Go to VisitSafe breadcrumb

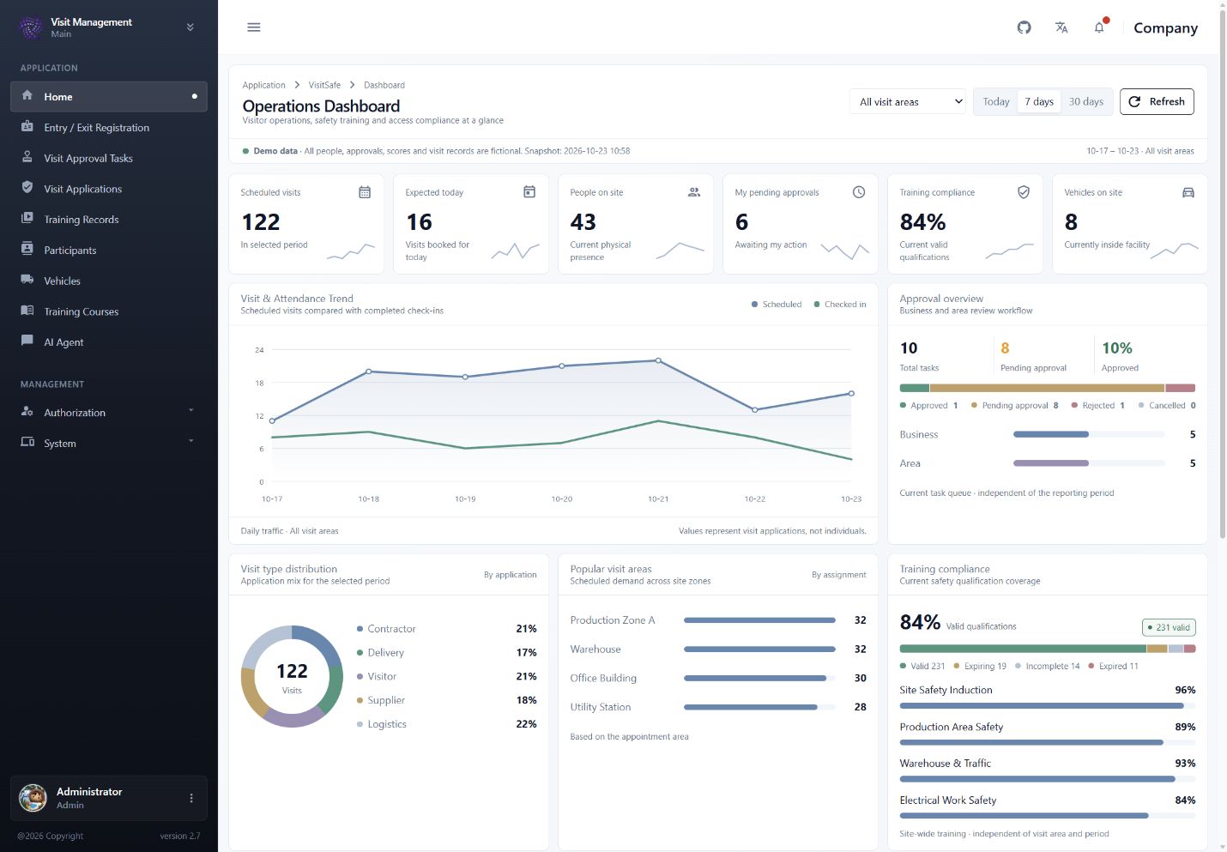324,85
